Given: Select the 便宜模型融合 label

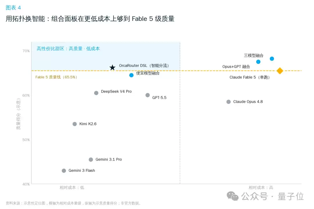Looking at the screenshot, I should click(148, 73).
